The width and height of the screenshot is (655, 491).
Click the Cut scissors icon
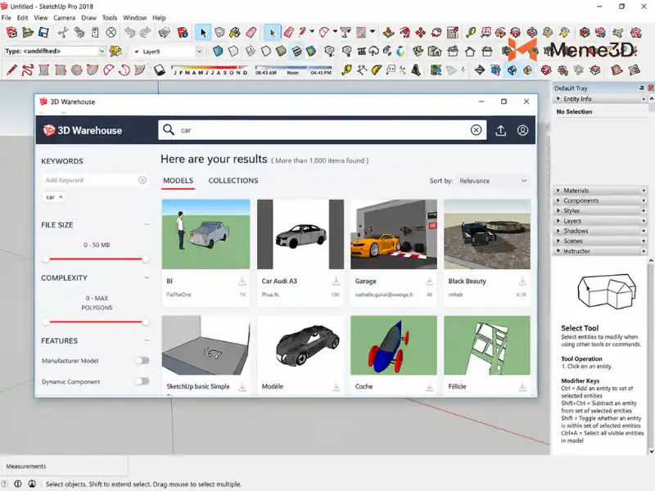coord(63,32)
